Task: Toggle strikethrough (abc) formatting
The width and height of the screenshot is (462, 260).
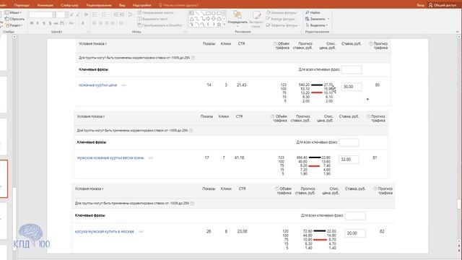Action: 56,23
